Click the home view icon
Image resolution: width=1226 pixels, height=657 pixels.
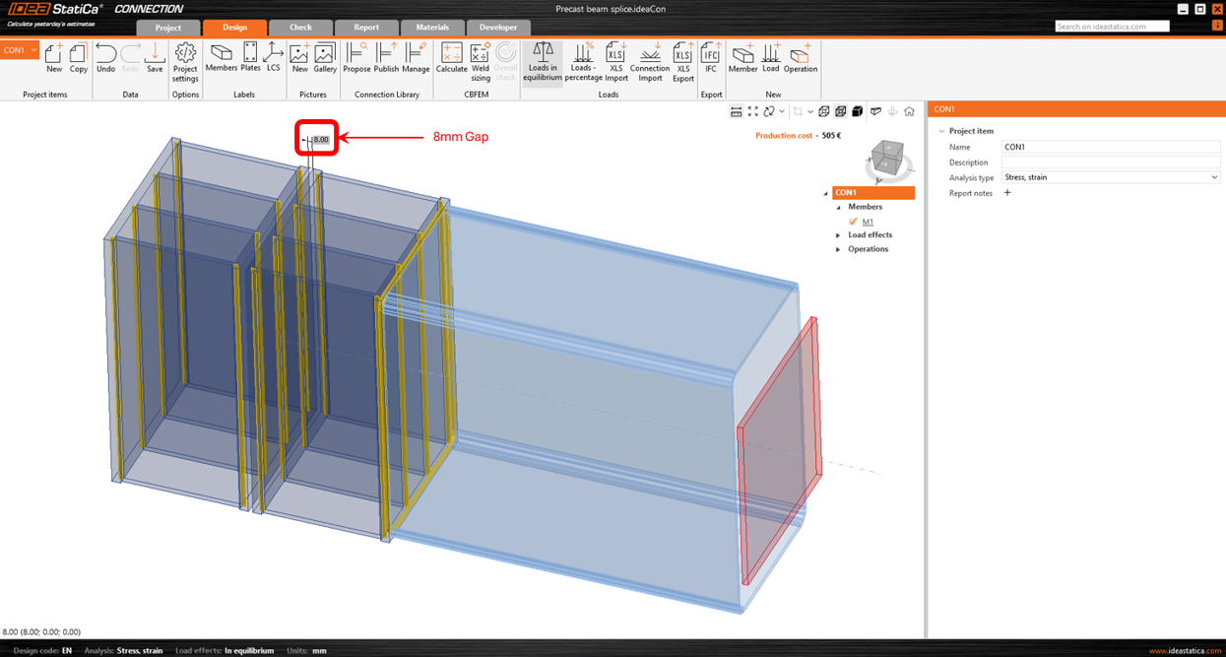(x=909, y=112)
